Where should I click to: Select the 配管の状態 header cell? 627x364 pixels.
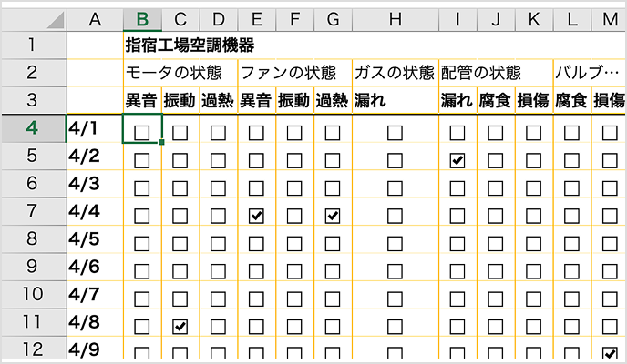pos(480,72)
